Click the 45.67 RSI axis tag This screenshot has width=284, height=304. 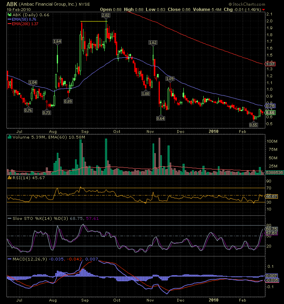271,196
